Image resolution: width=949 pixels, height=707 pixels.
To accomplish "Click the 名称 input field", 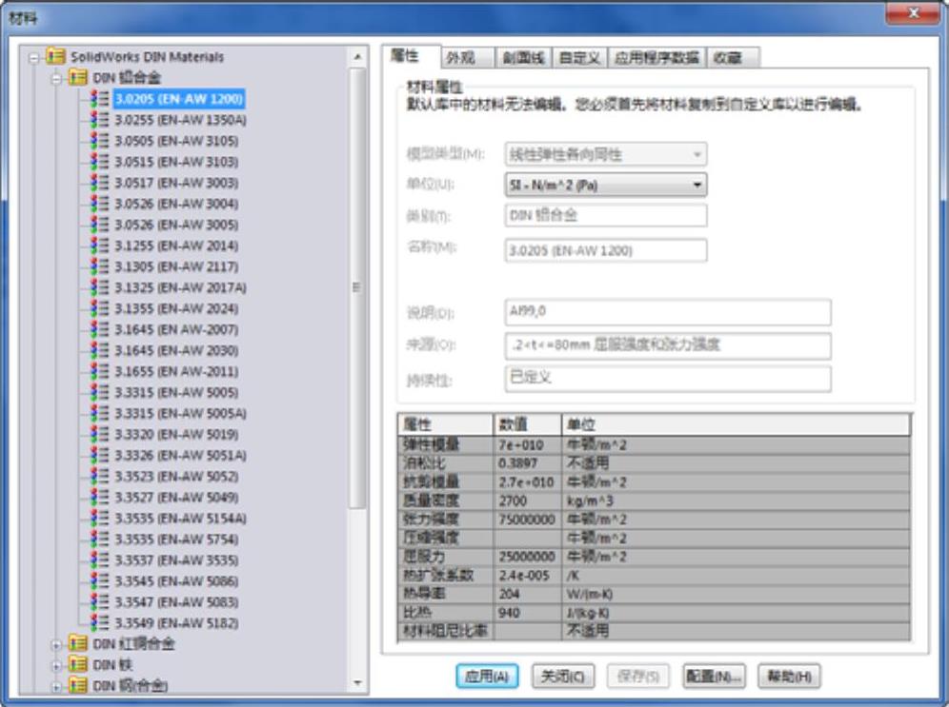I will point(606,251).
